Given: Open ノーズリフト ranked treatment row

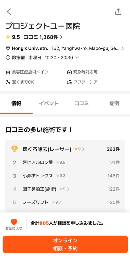Looking at the screenshot, I should [x=65, y=202].
